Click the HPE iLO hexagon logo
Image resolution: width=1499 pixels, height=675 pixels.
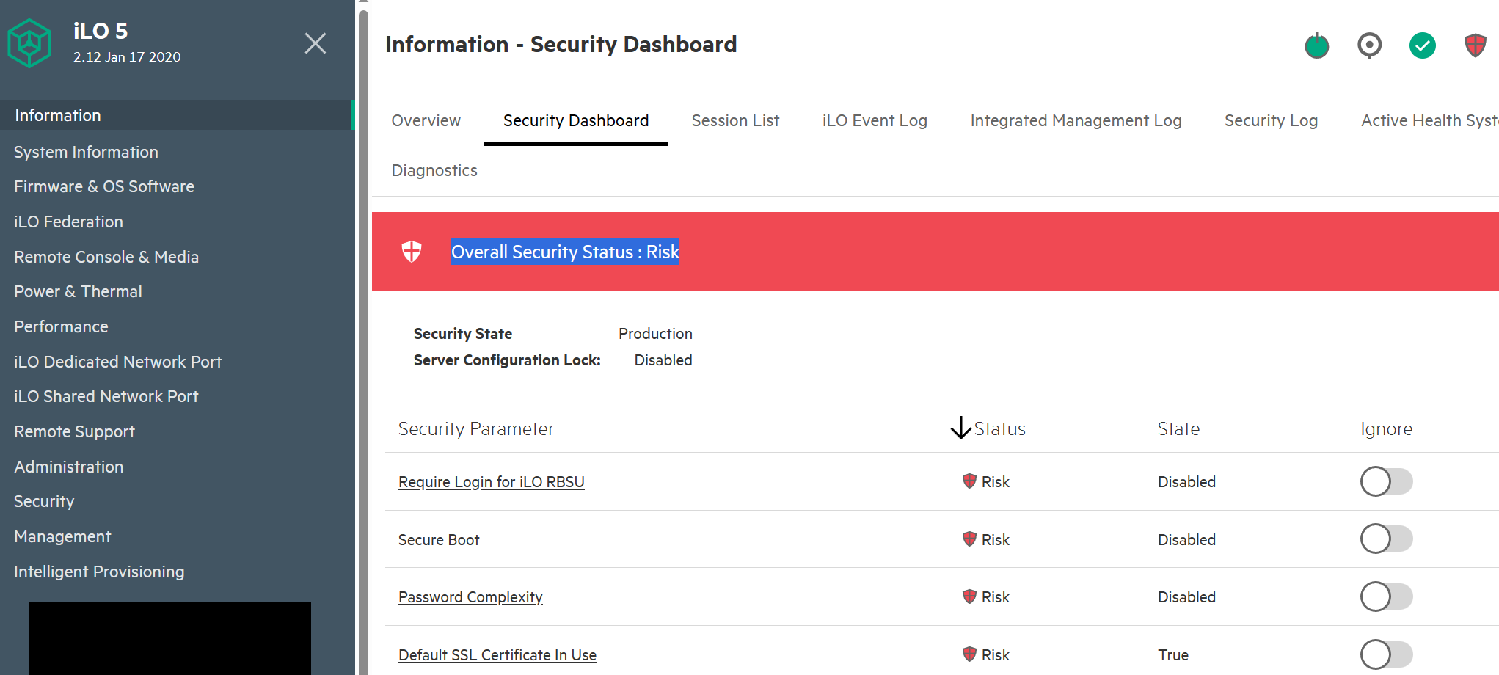[x=29, y=43]
